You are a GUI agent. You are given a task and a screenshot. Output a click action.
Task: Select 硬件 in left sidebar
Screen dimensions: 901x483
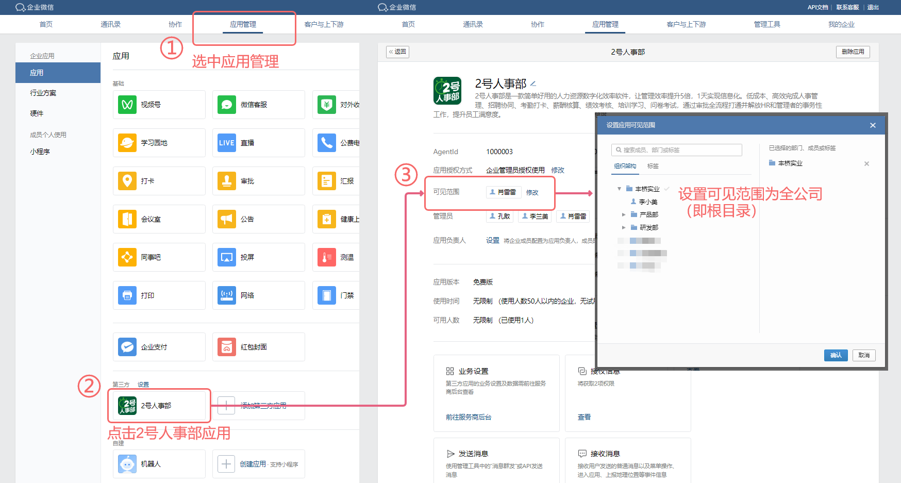coord(37,113)
